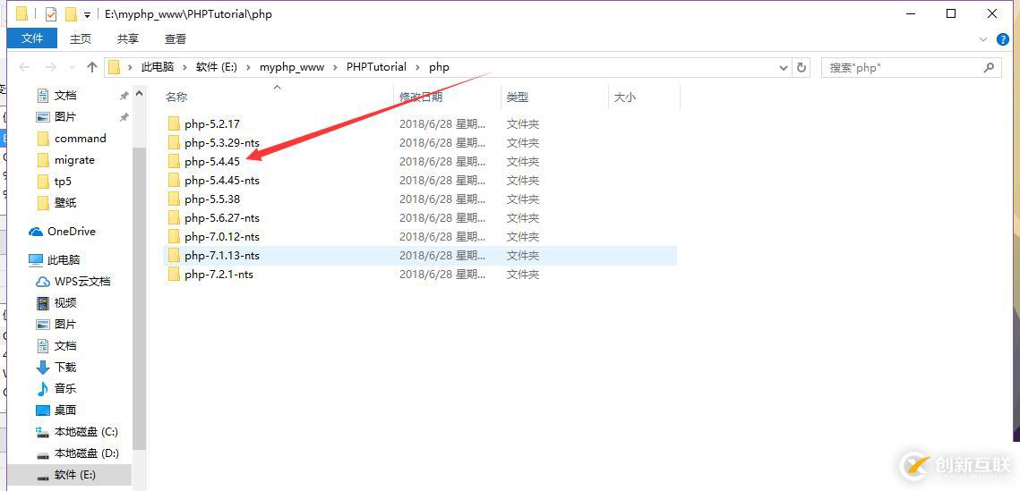
Task: Click the OneDrive cloud icon in sidebar
Action: click(36, 232)
